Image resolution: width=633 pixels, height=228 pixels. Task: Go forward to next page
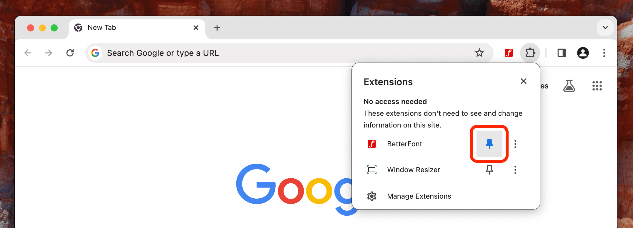click(49, 53)
